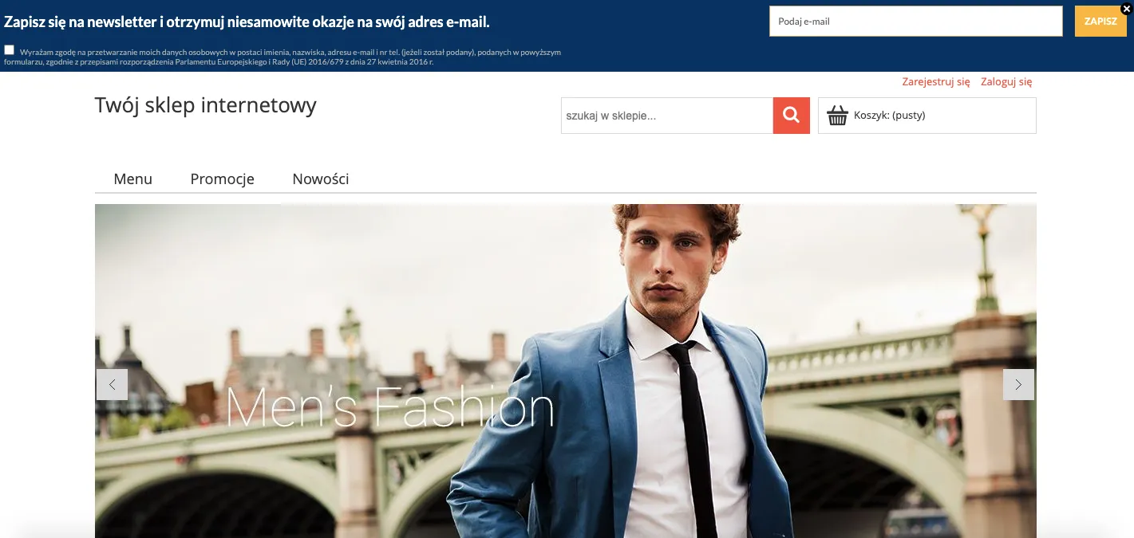Show previous slide with left arrow
Viewport: 1134px width, 538px height.
[x=112, y=384]
